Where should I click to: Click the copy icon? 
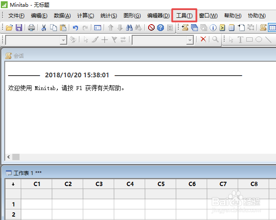coord(54,28)
